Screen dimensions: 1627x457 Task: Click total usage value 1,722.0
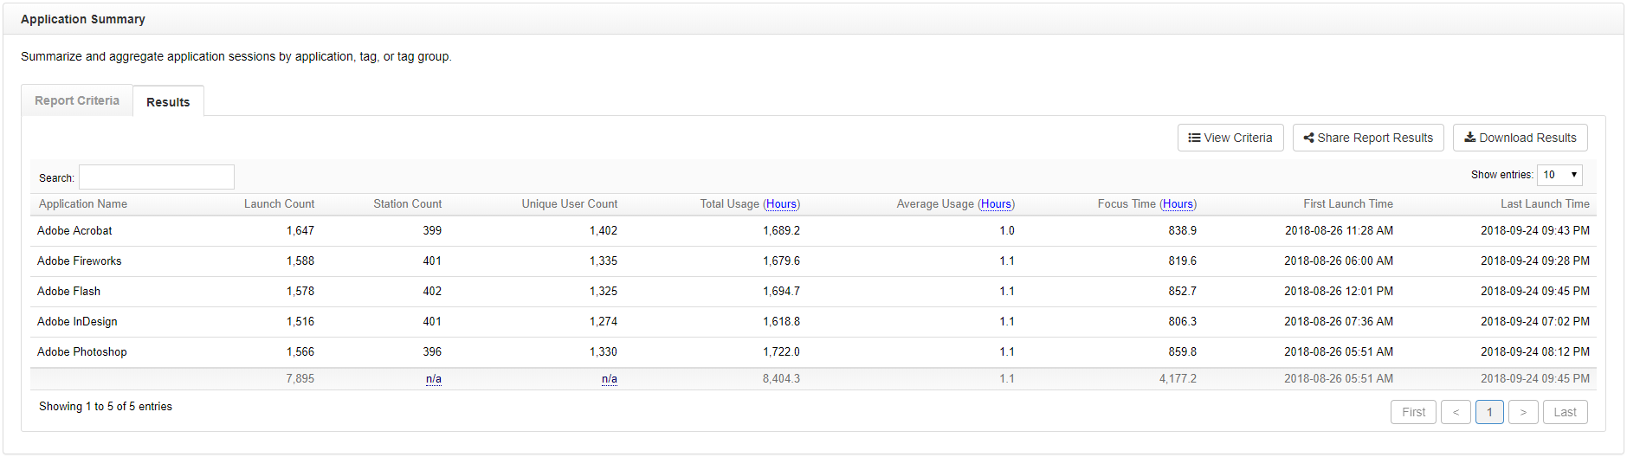click(781, 352)
